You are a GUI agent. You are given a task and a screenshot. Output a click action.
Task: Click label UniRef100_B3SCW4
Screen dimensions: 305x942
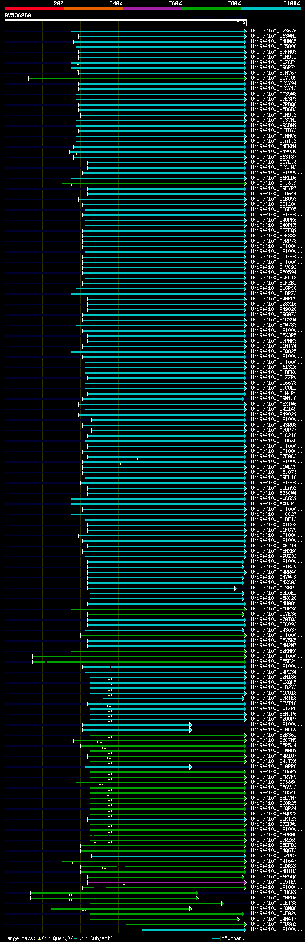(x=274, y=493)
